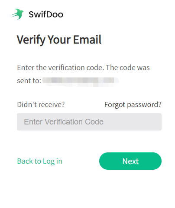Click the swallow bird icon beside SwifDoo
The image size is (175, 208).
point(17,14)
